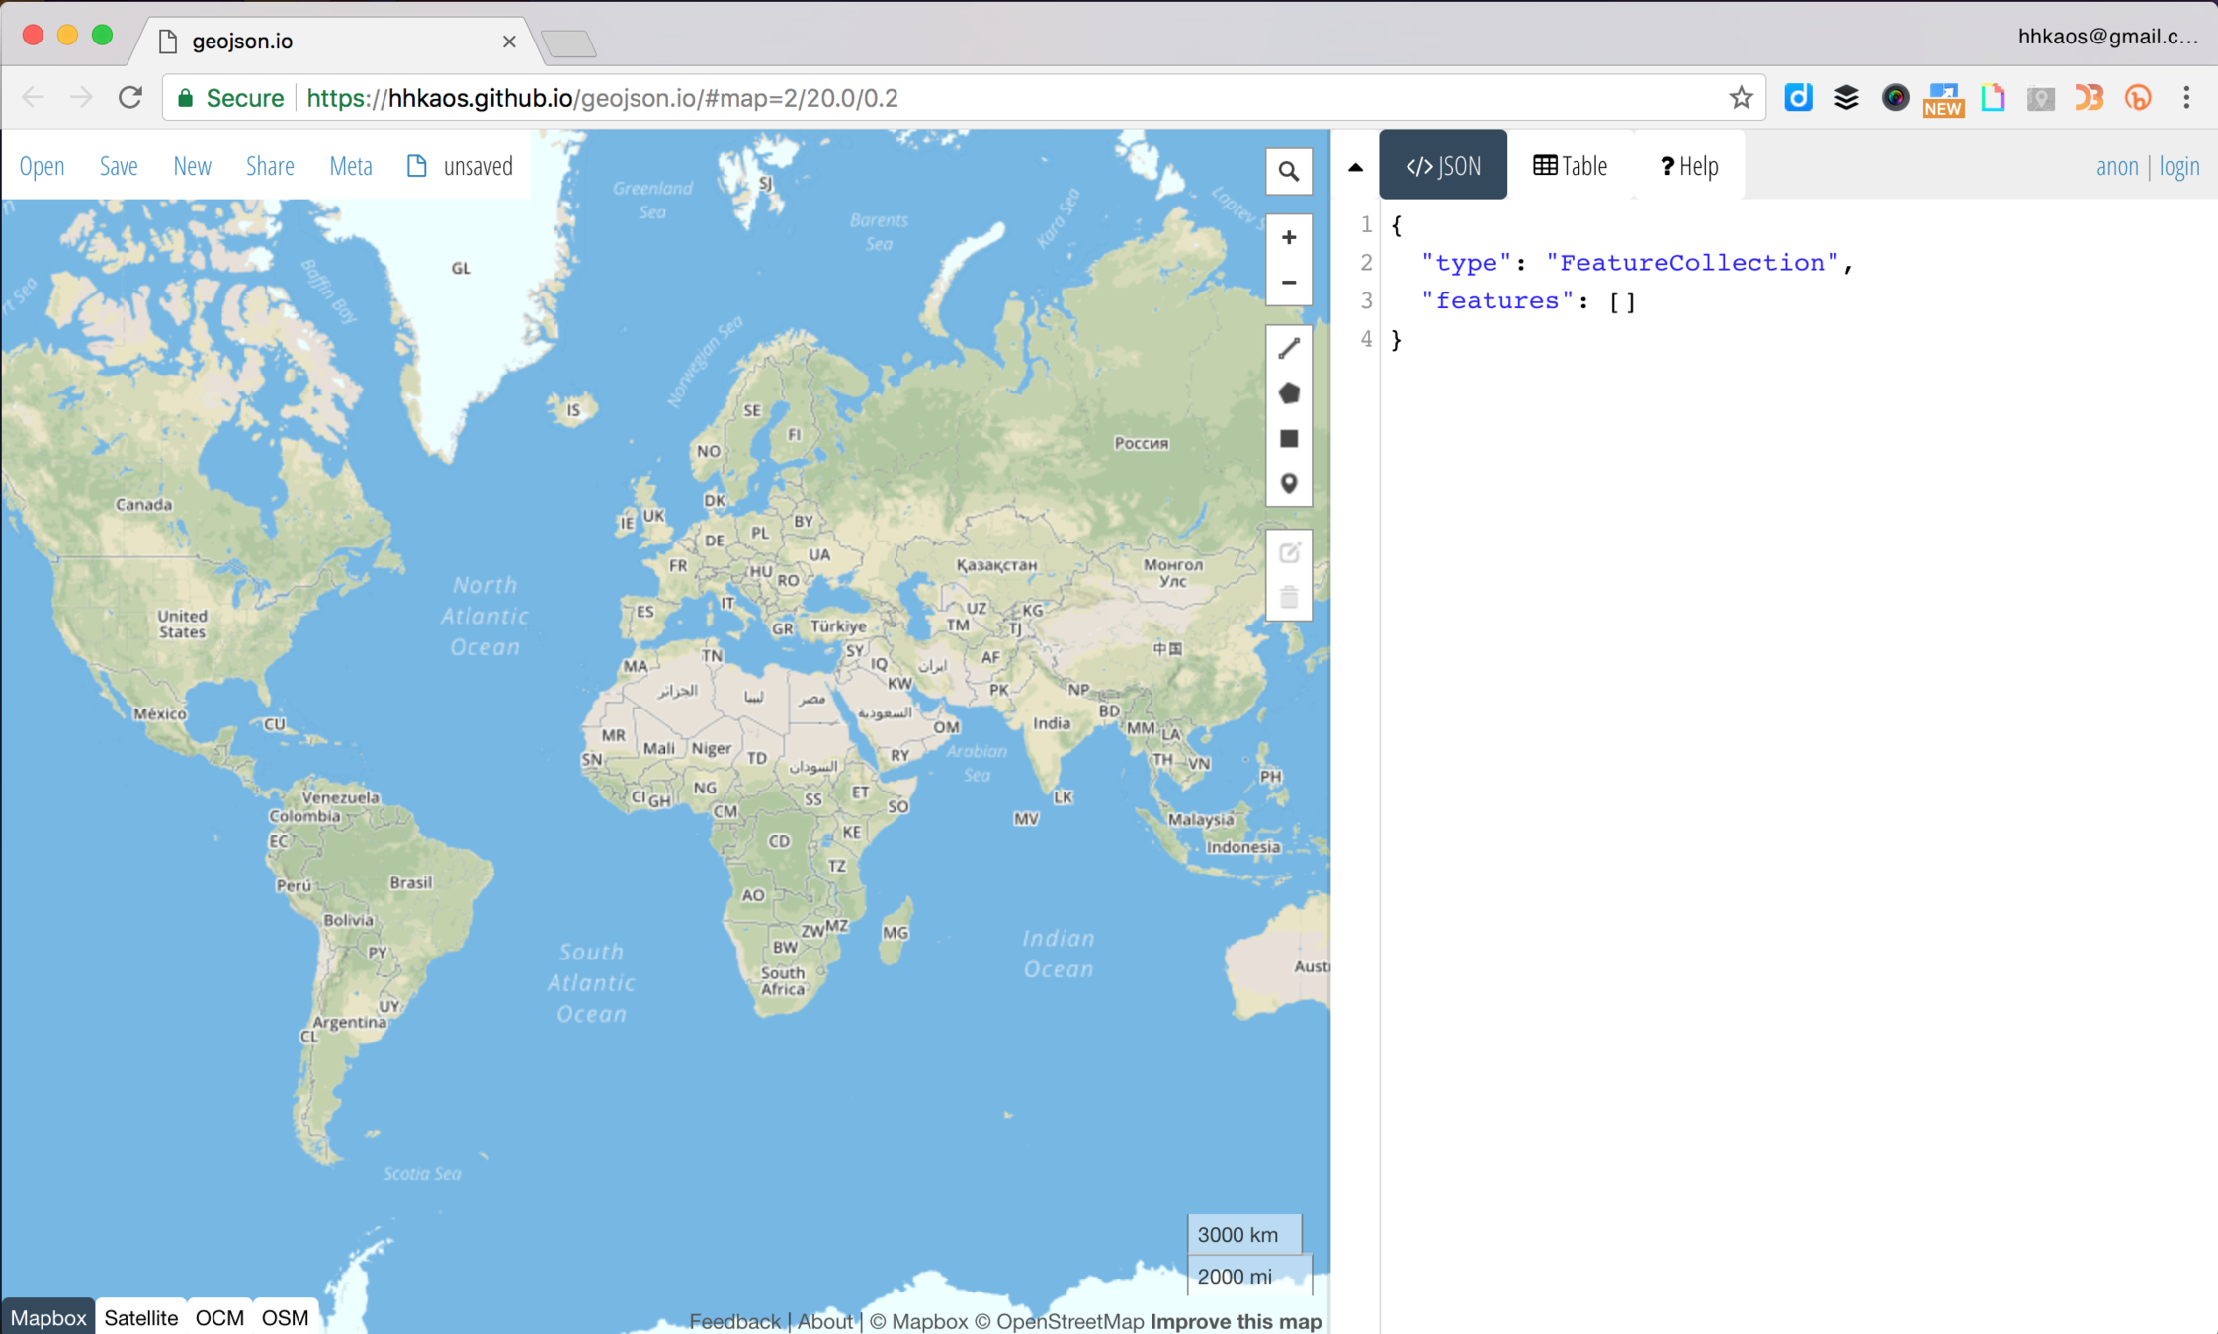Image resolution: width=2218 pixels, height=1334 pixels.
Task: Zoom out with the minus button
Action: pyautogui.click(x=1288, y=283)
